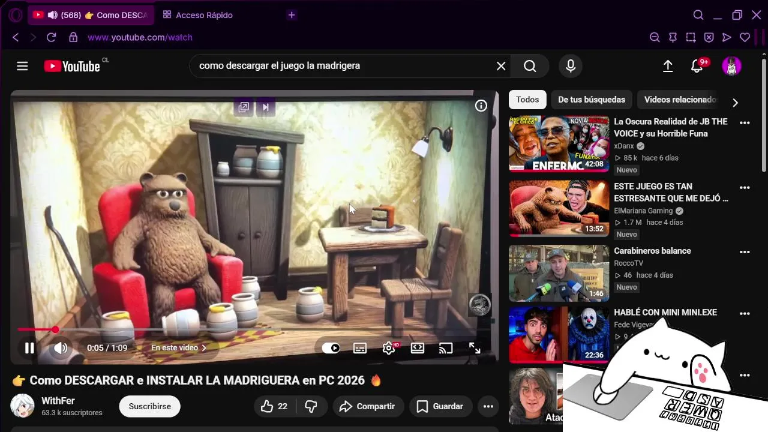Subscribe to the WithFer channel
Viewport: 768px width, 432px height.
coord(150,406)
